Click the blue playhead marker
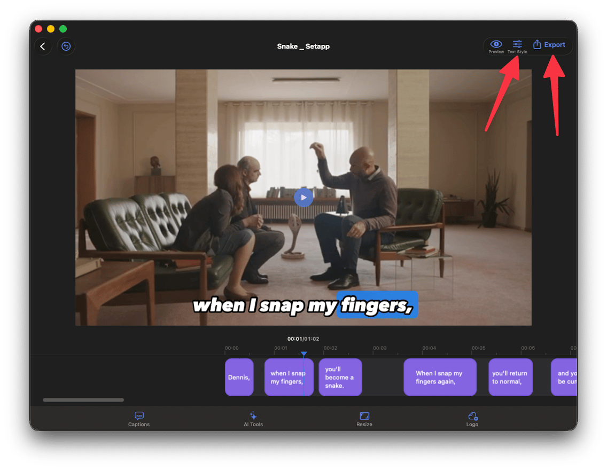This screenshot has height=470, width=607. 304,354
